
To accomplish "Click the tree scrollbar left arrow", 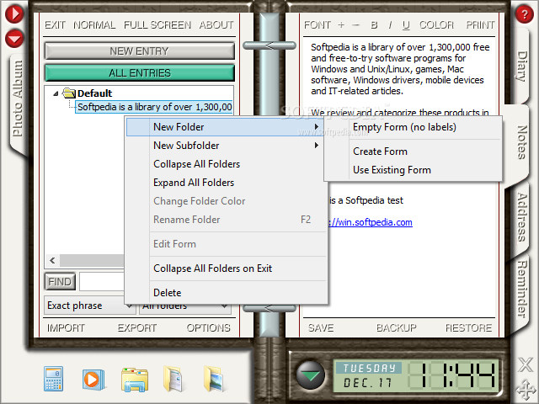I will coord(52,260).
